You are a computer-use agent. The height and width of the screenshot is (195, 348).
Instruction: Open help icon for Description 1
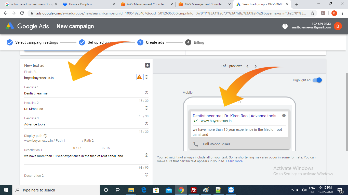click(x=146, y=155)
